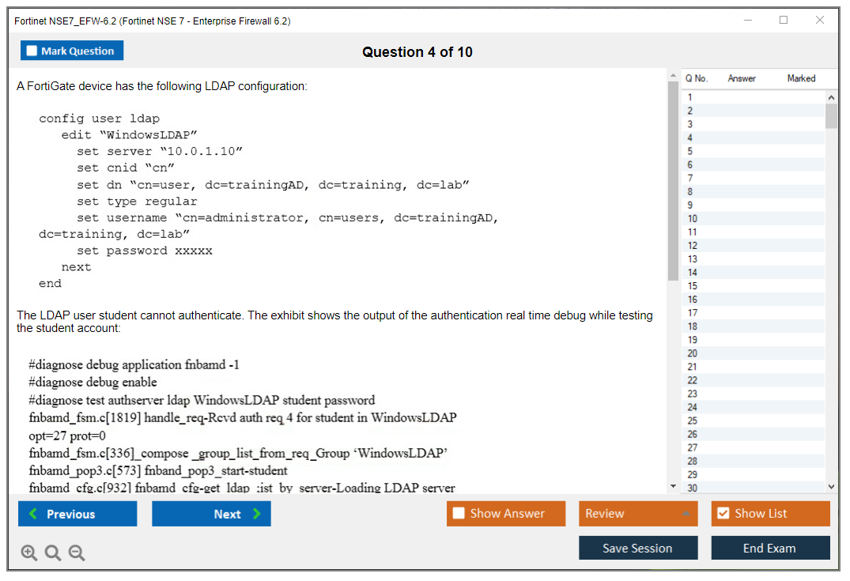Close the exam window
The image size is (850, 581).
point(819,21)
